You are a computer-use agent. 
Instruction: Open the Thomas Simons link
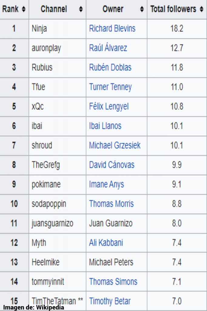tap(113, 282)
